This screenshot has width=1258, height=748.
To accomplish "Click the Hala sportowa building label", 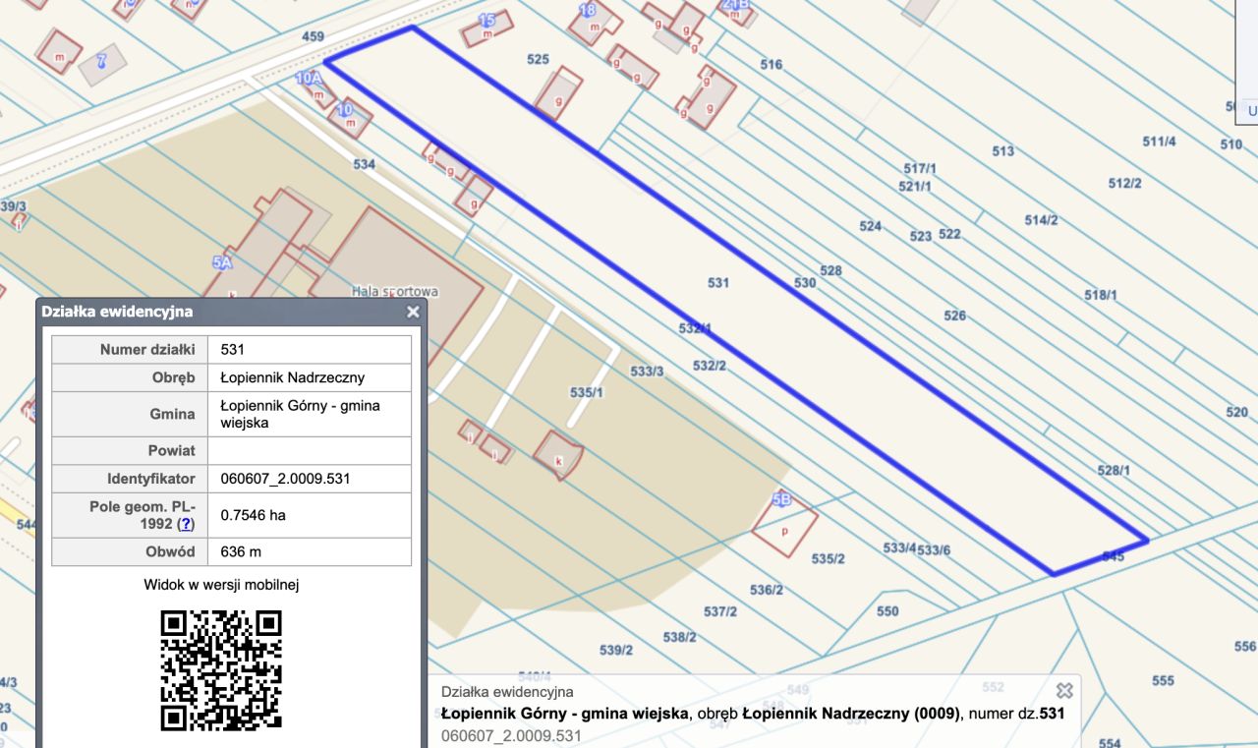I will [395, 292].
